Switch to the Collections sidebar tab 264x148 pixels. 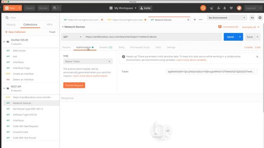[30, 25]
